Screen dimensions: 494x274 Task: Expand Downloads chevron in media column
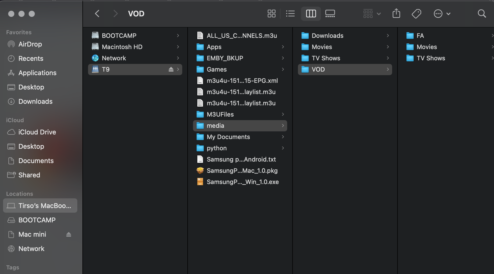pyautogui.click(x=388, y=36)
